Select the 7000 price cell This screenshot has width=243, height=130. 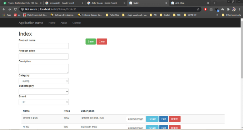(66, 118)
